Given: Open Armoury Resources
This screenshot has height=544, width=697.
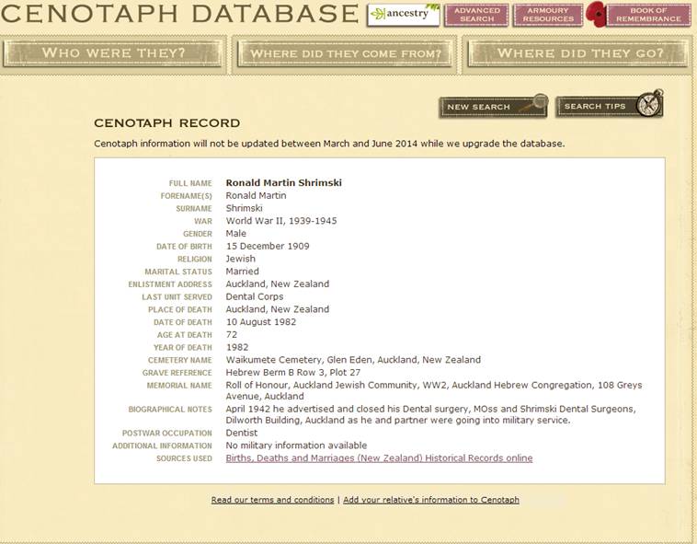Looking at the screenshot, I should pos(548,15).
